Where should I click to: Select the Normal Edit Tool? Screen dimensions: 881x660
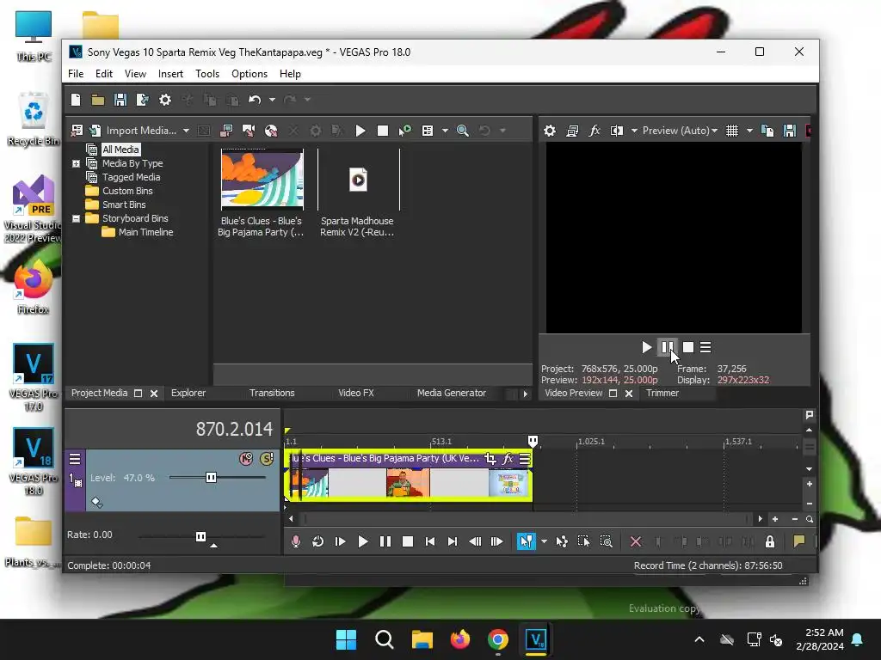tap(526, 541)
